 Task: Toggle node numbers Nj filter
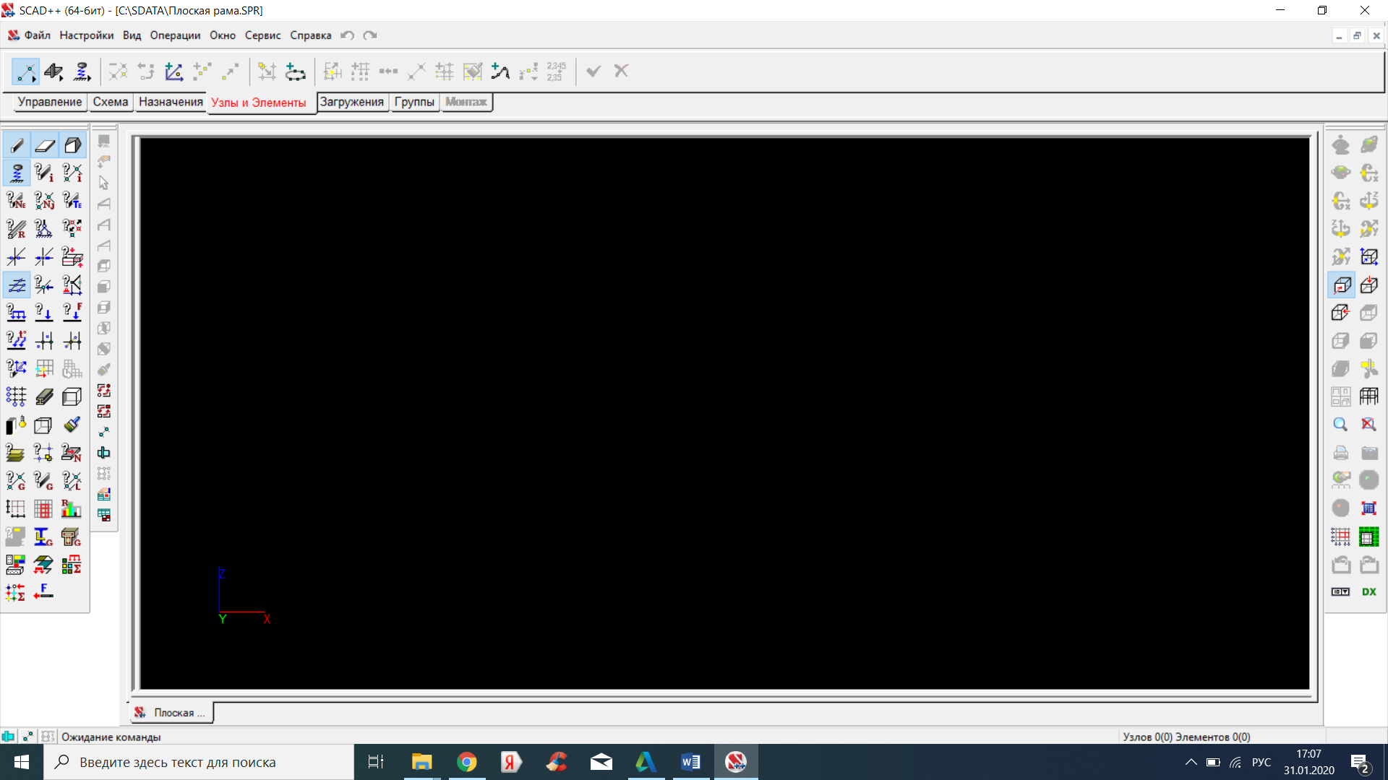tap(45, 201)
